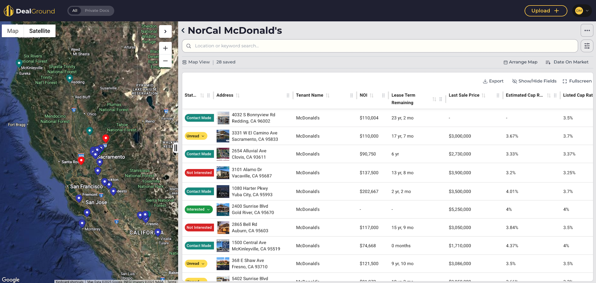596x283 pixels.
Task: Open the three-dots more options menu
Action: point(587,30)
